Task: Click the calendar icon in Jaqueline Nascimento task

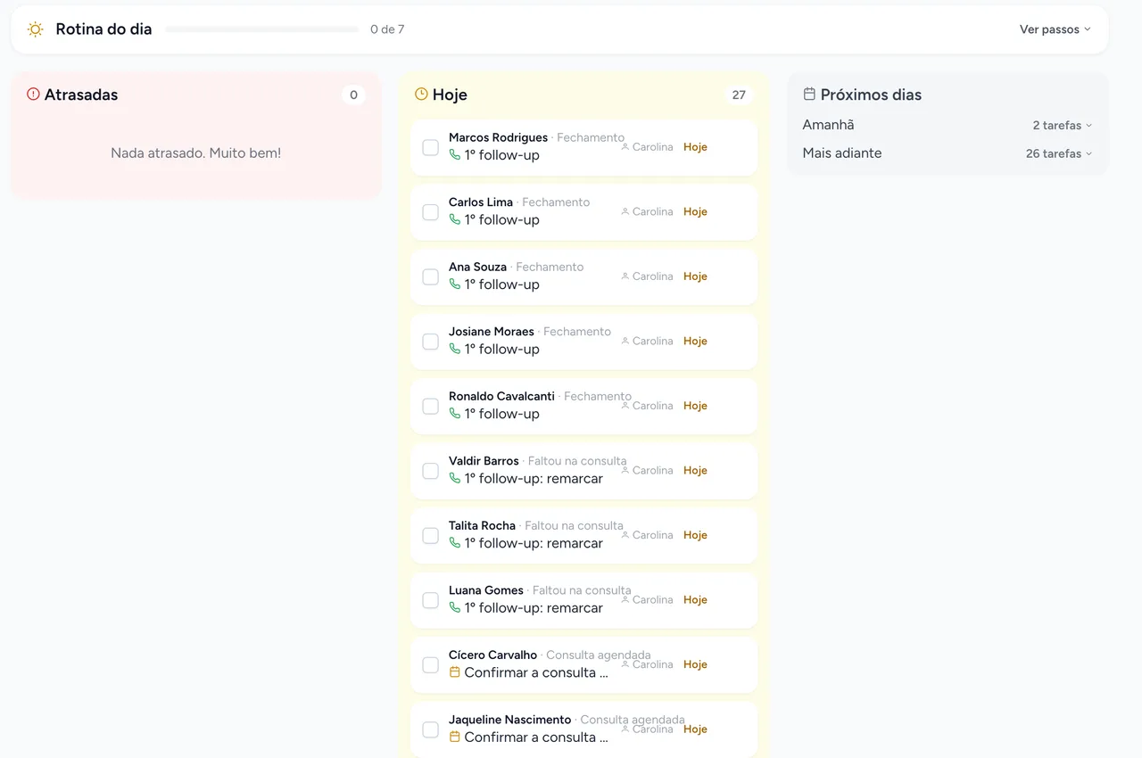Action: [x=455, y=737]
